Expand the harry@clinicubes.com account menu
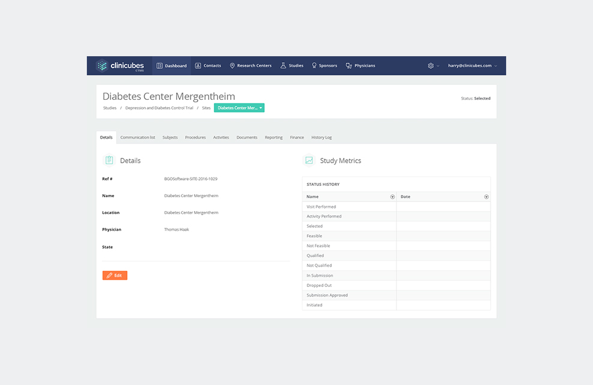This screenshot has width=593, height=385. pyautogui.click(x=473, y=66)
